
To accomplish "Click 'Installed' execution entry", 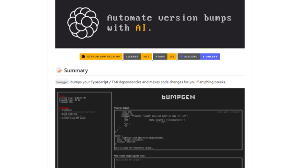I will 66,110.
